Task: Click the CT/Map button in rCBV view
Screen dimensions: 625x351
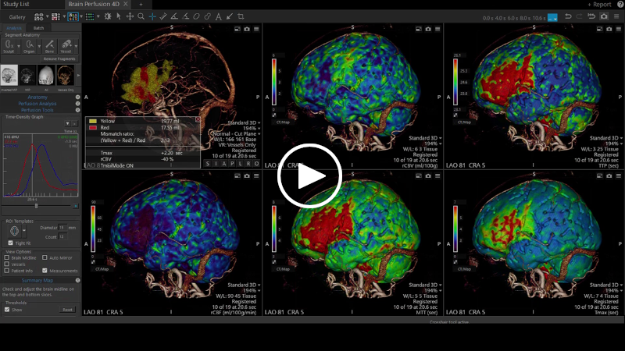Action: 283,122
